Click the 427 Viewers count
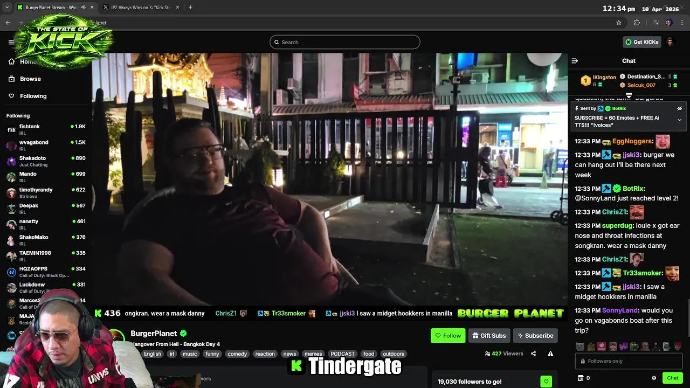 click(504, 354)
